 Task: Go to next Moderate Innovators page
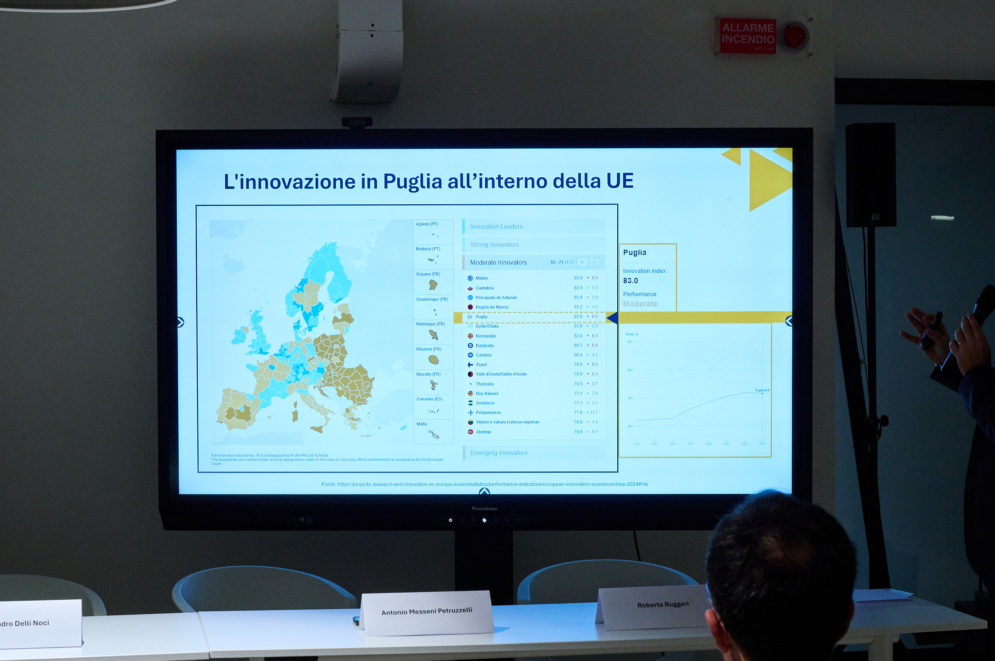tap(594, 262)
